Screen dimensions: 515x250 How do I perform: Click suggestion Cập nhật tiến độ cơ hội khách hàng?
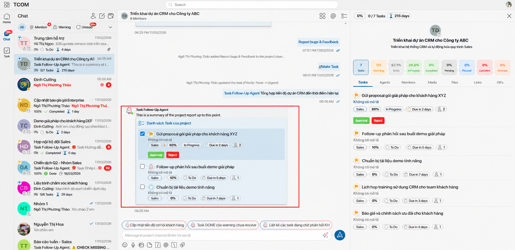tap(154, 225)
